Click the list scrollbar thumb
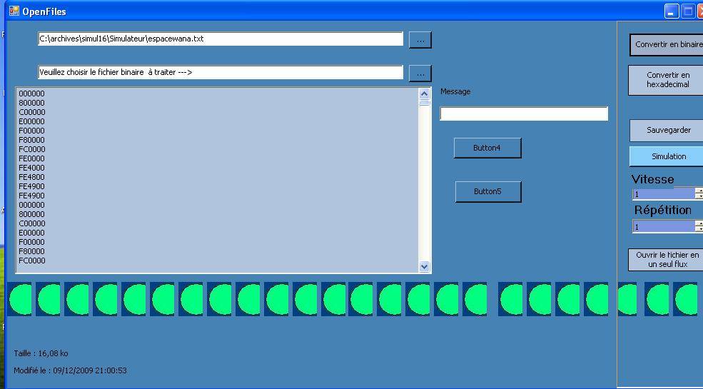This screenshot has height=389, width=703. click(x=424, y=103)
